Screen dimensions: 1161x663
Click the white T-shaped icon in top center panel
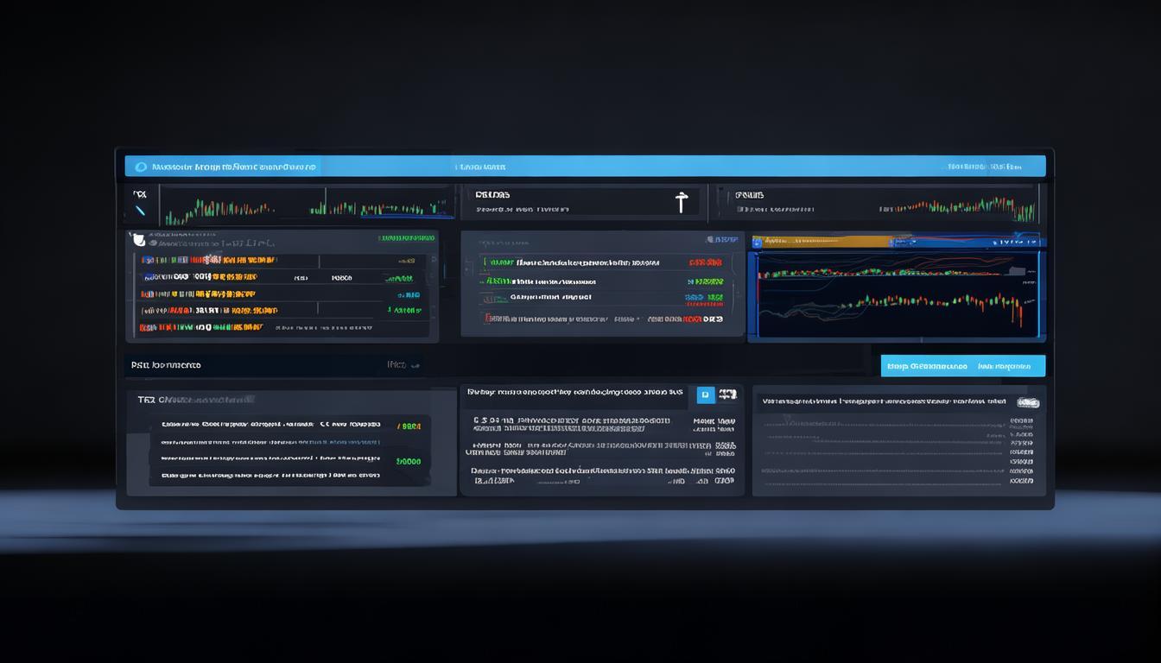pyautogui.click(x=681, y=203)
